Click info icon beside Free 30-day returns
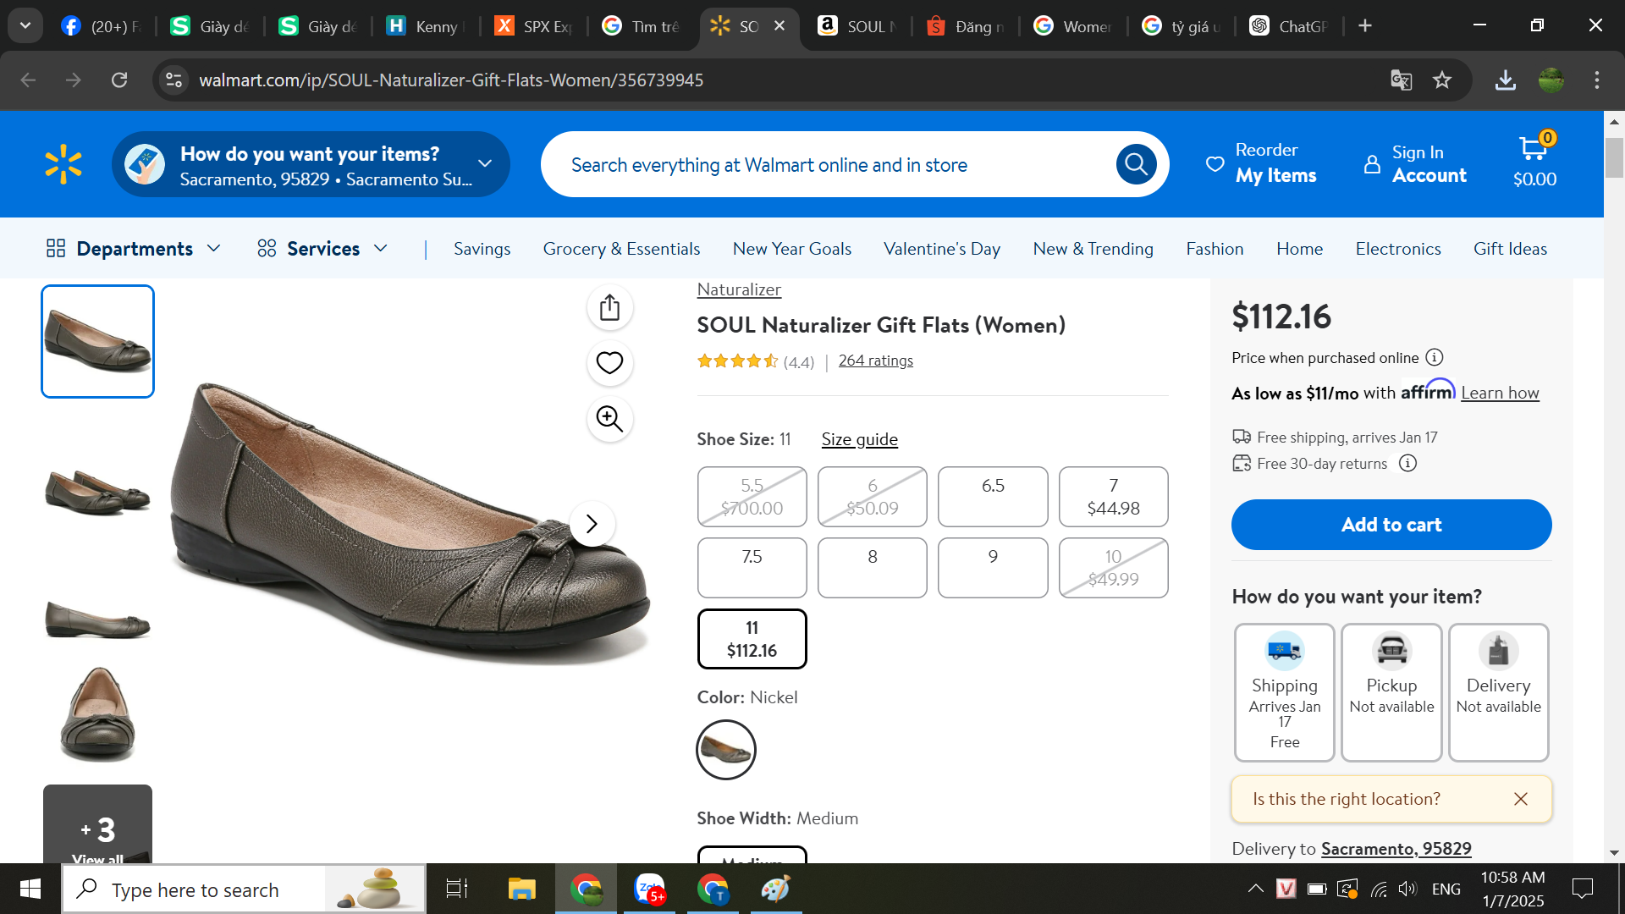This screenshot has width=1625, height=914. tap(1407, 464)
